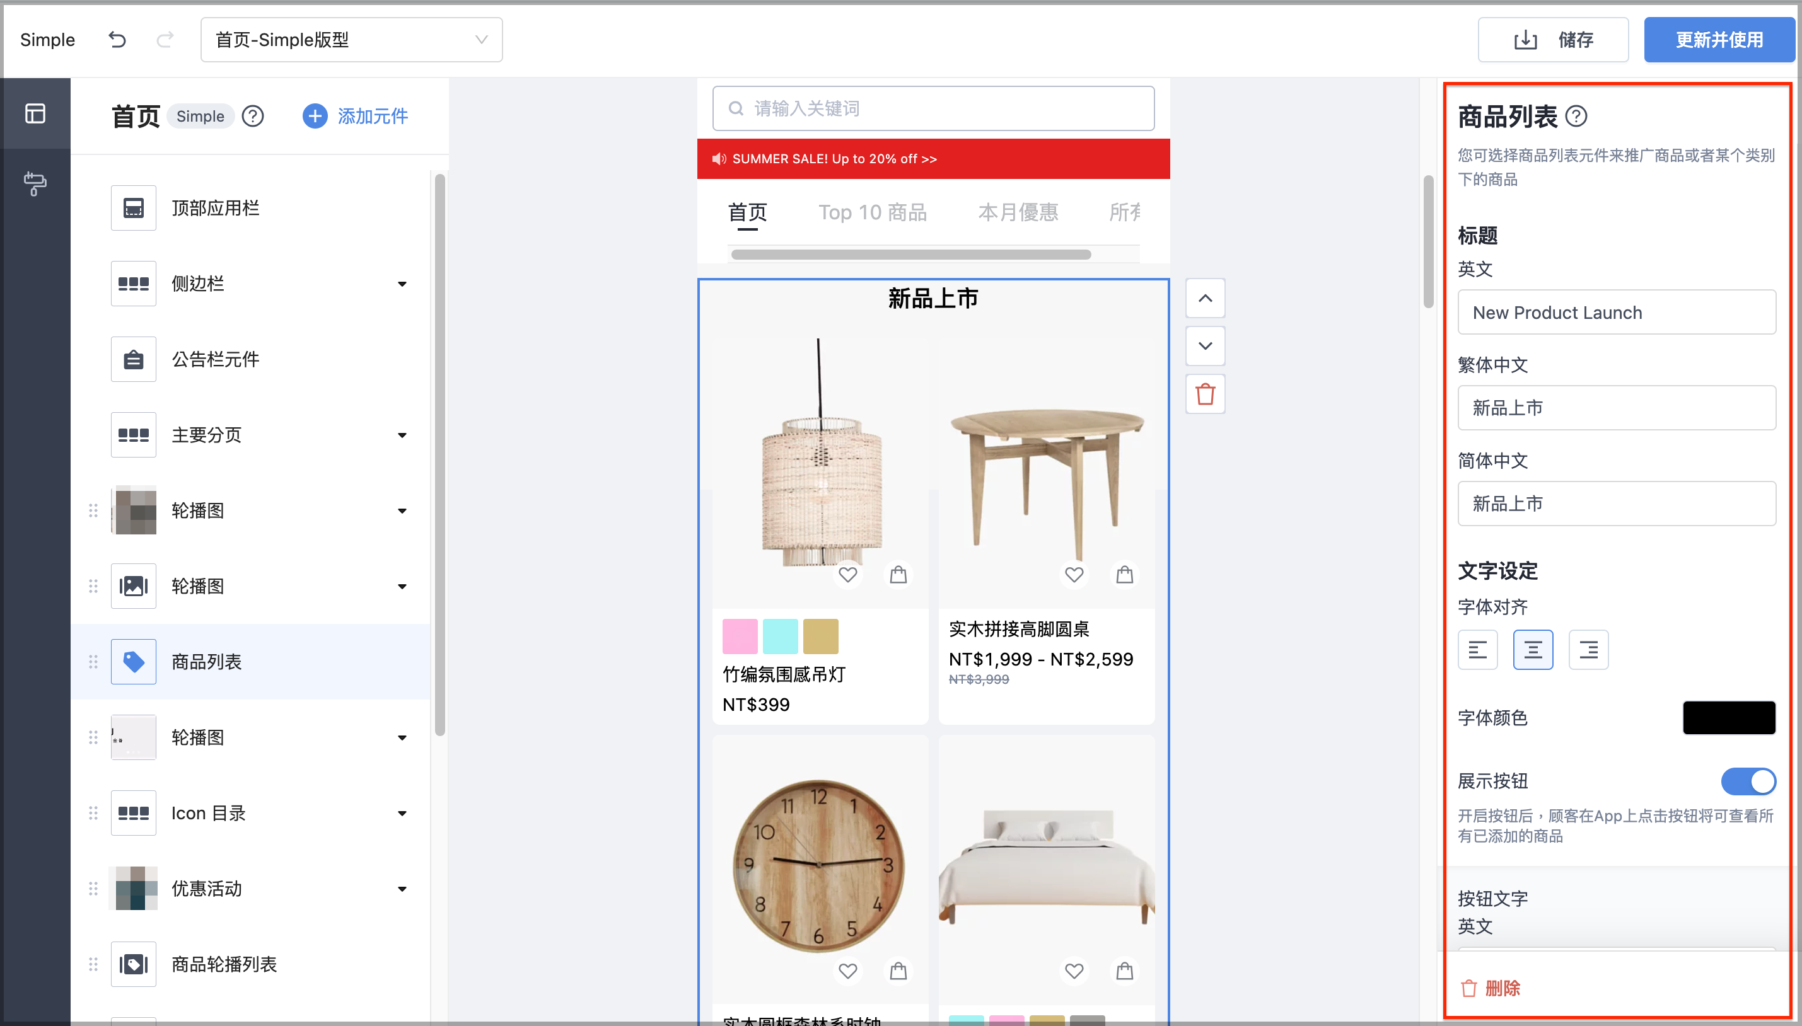Toggle the 展示按钮 switch off

(x=1748, y=781)
